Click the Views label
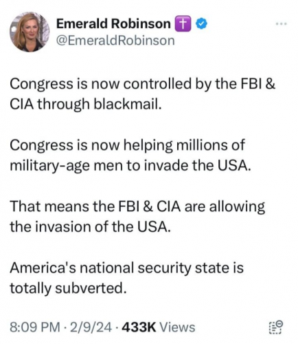Viewport: 298px width, 344px height. tap(177, 327)
